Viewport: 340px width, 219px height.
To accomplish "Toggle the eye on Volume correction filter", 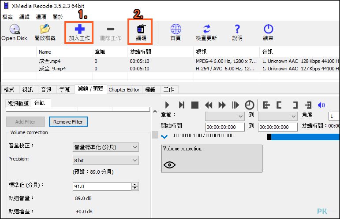I will tap(170, 165).
